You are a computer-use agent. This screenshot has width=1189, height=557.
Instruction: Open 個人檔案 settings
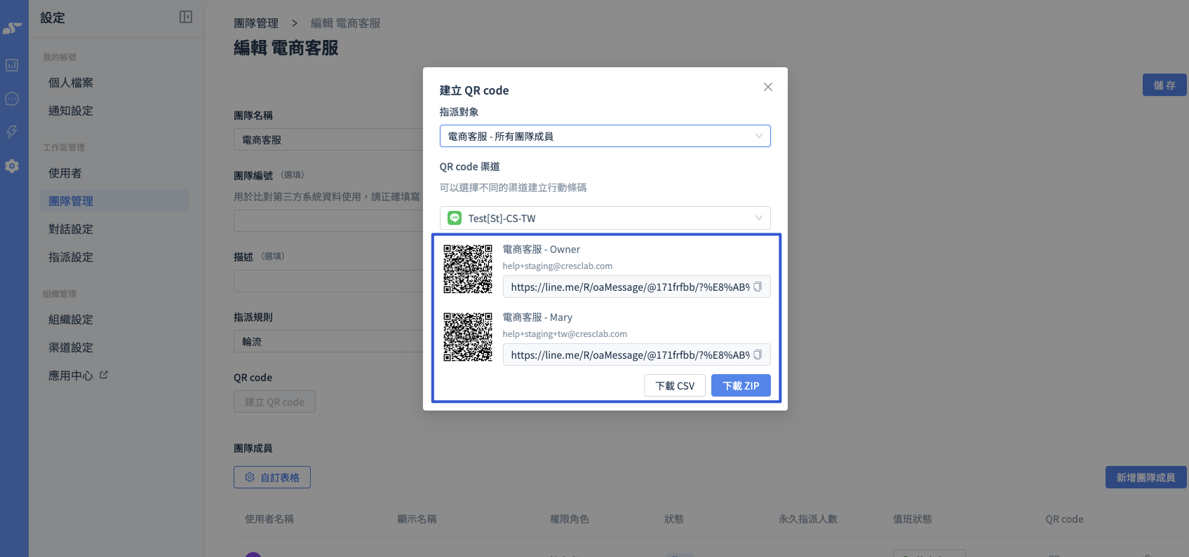71,83
